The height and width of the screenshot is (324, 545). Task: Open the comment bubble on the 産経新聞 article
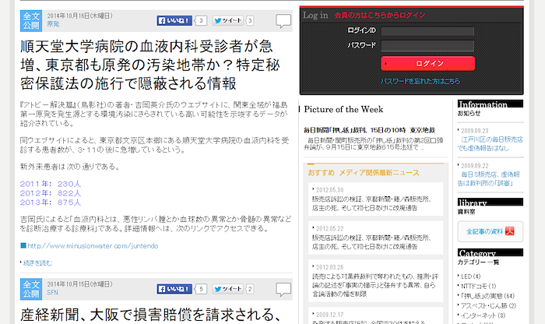283,289
